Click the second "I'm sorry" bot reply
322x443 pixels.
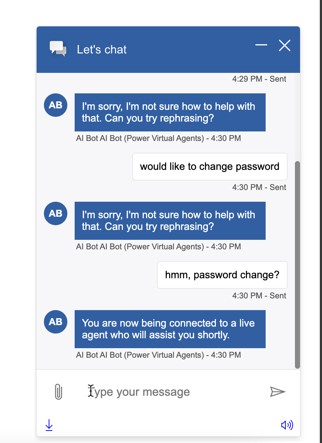click(x=170, y=220)
